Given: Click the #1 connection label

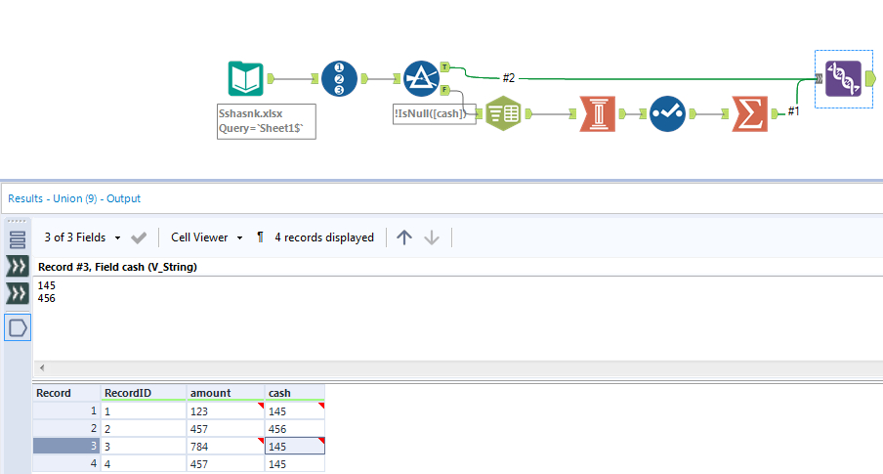Looking at the screenshot, I should click(x=793, y=111).
